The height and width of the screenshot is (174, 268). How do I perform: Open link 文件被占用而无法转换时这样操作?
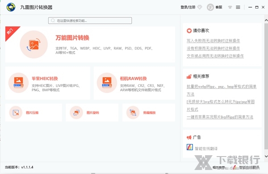pos(215,56)
